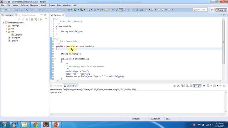Screen dimensions: 228x128
Task: Click the Open Perspective icon beside Java EE
Action: point(212,10)
